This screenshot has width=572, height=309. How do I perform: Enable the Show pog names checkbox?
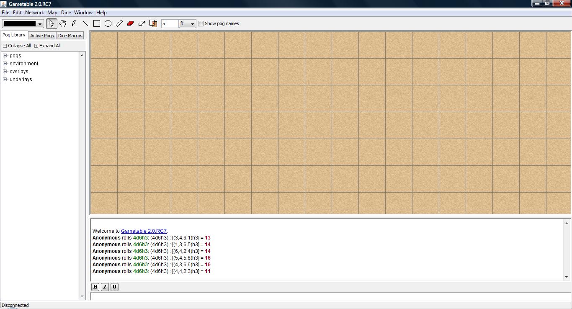point(201,23)
